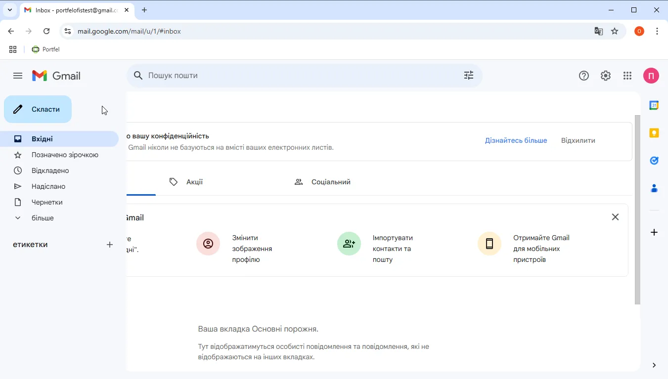Open the Chrome three-dot menu

(x=657, y=31)
